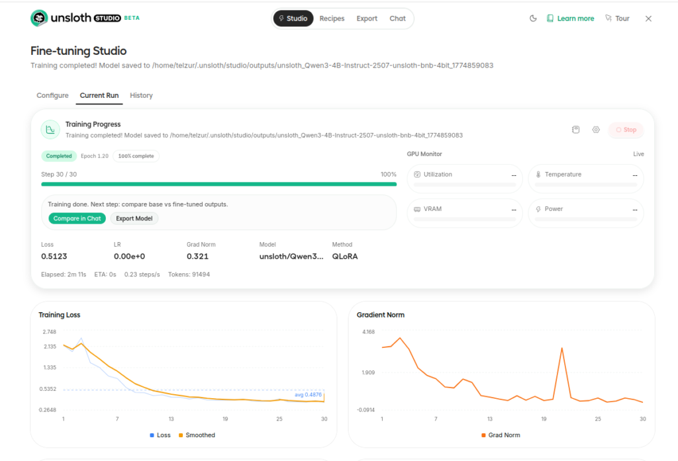Switch to the Recipes tab
Screen dimensions: 678x461
click(x=332, y=19)
